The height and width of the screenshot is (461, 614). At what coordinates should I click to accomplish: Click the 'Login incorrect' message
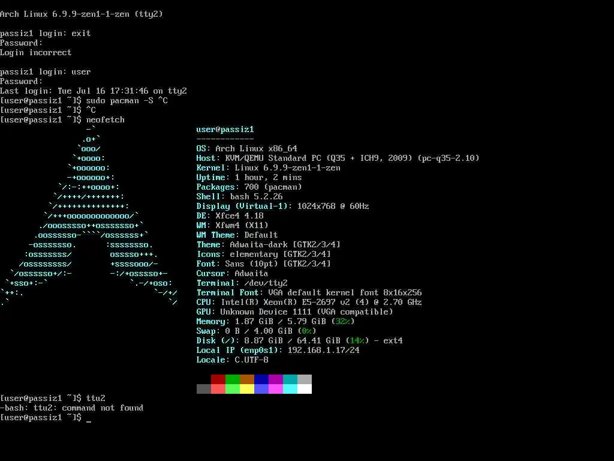click(35, 53)
